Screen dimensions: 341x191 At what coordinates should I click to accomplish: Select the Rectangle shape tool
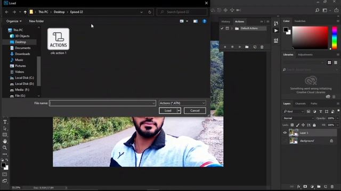pos(5,135)
